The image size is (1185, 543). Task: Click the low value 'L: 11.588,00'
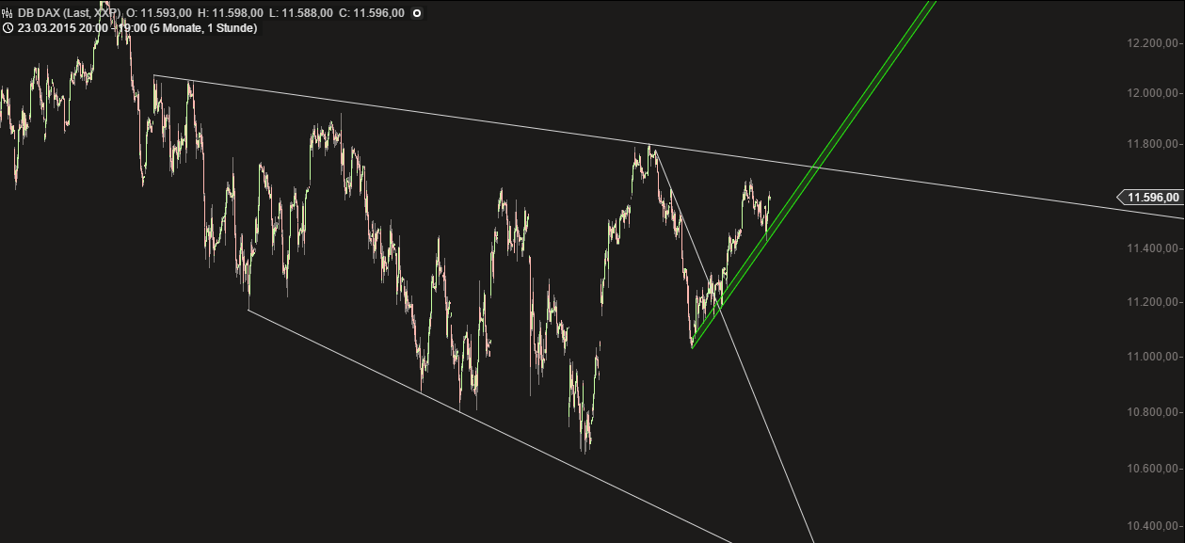pos(303,13)
